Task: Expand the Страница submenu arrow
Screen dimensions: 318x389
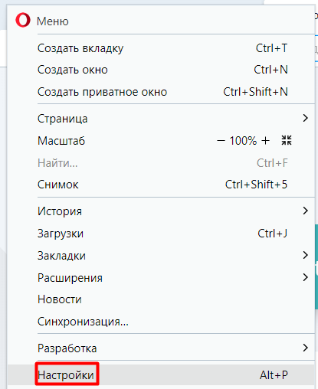Action: (305, 118)
